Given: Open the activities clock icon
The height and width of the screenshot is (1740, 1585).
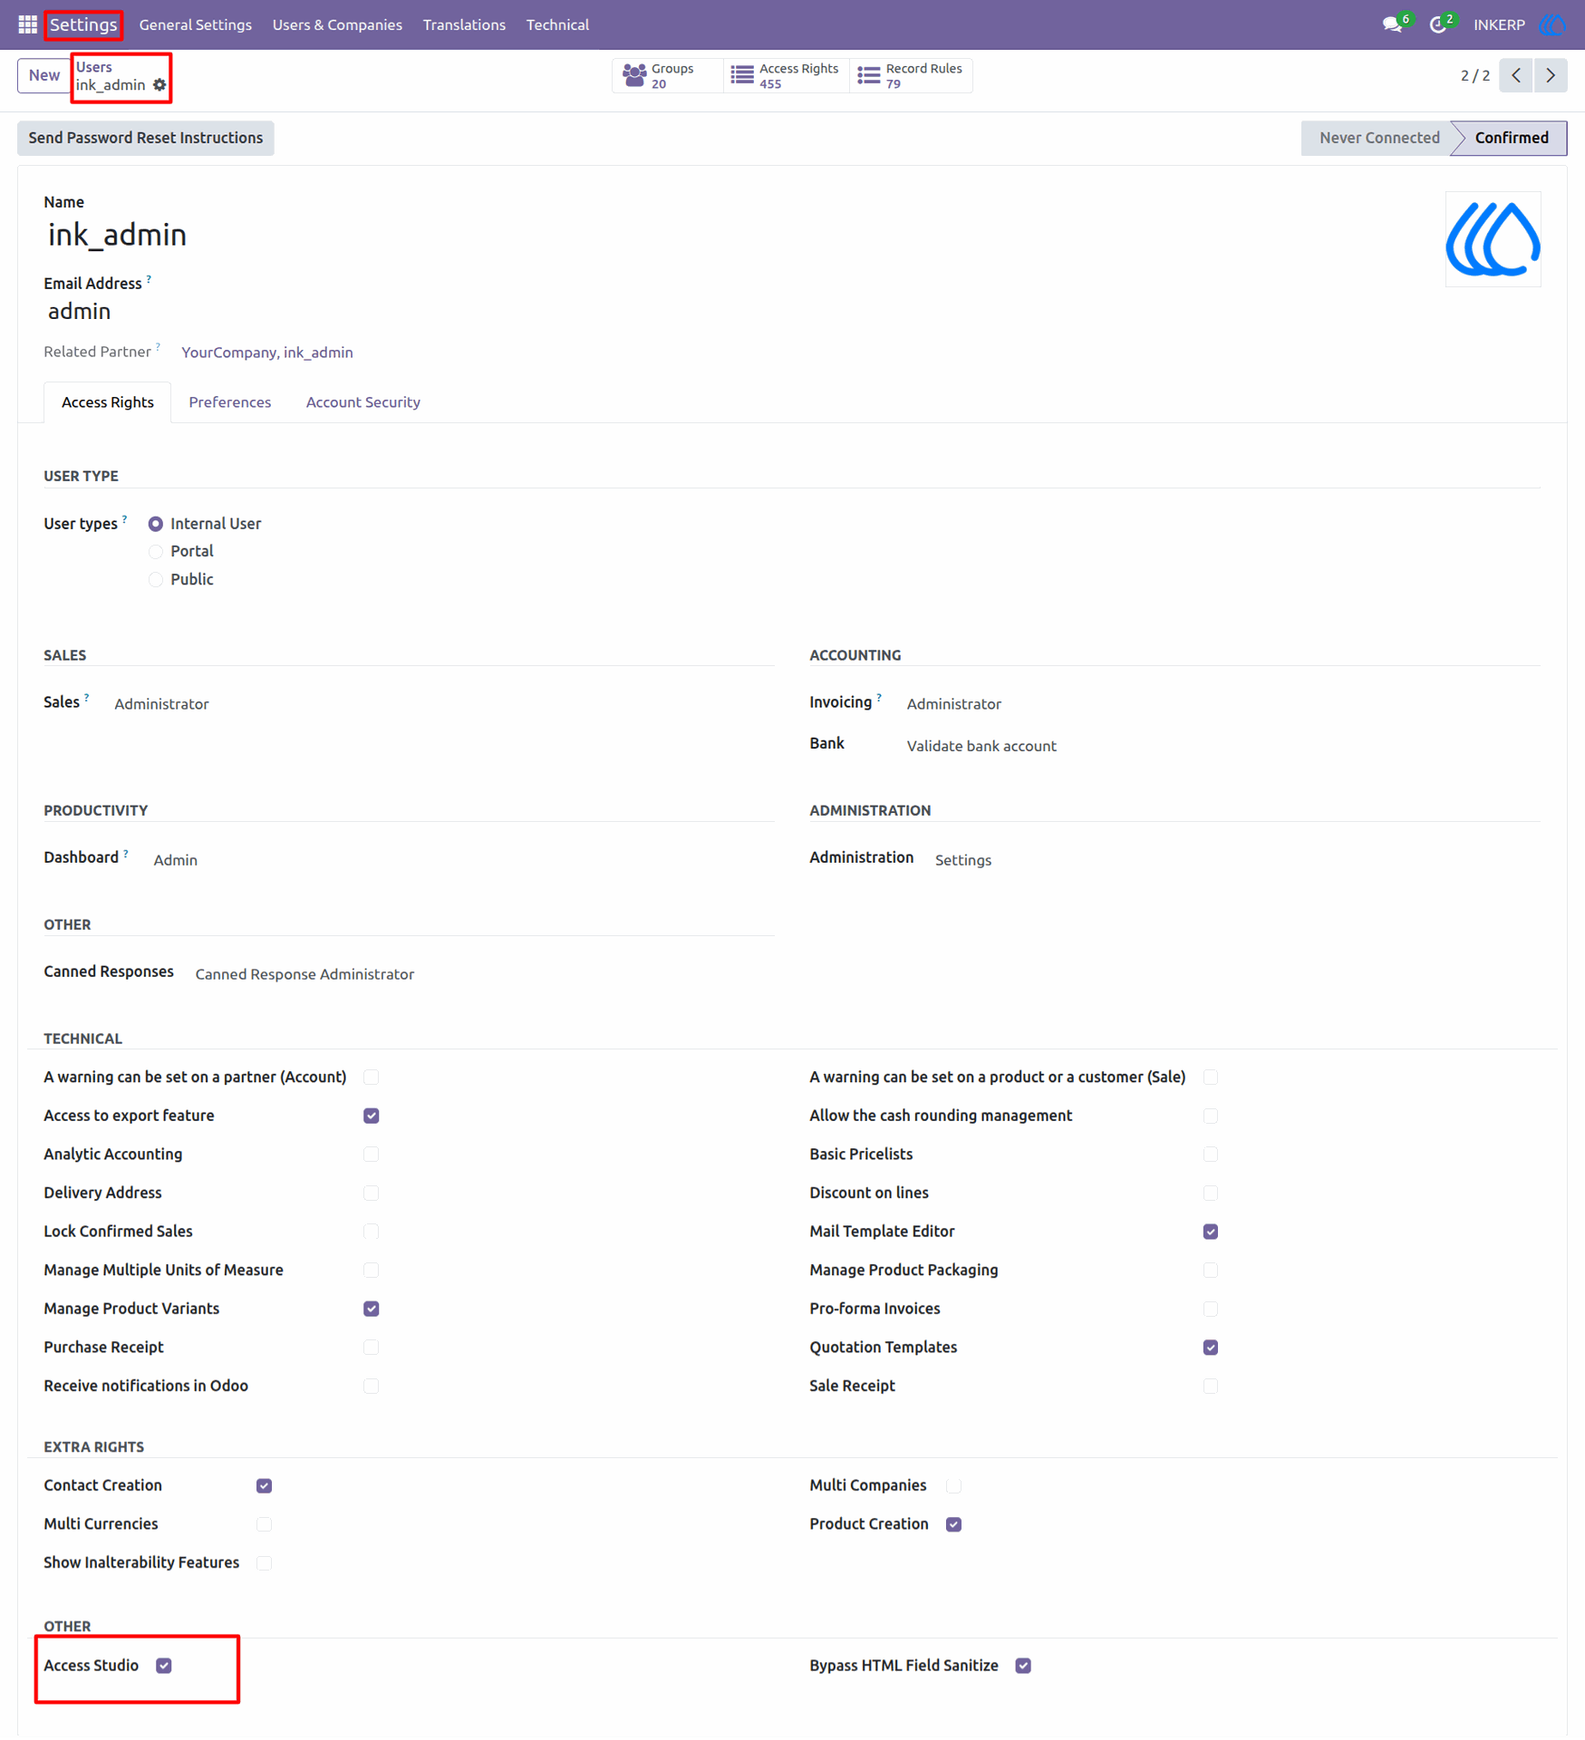Looking at the screenshot, I should [1438, 24].
